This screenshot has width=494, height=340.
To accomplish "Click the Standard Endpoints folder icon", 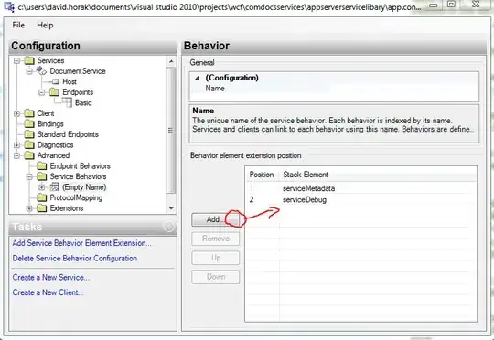I will (29, 134).
